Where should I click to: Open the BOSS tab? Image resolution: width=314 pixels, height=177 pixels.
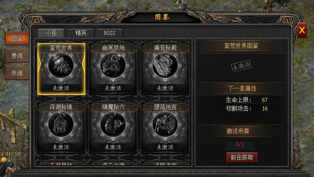click(x=110, y=33)
